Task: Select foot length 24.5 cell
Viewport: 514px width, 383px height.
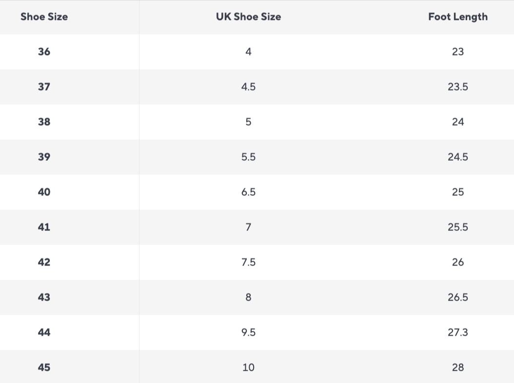Action: tap(457, 157)
